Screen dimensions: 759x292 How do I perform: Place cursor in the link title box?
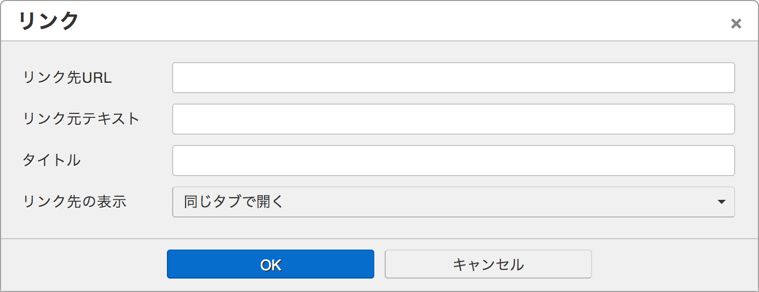pos(454,160)
